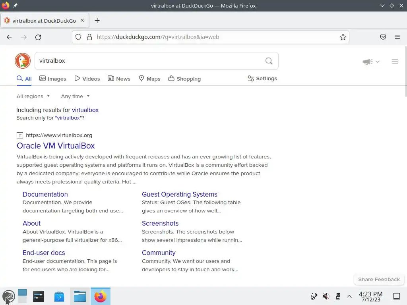Click the Share Feedback button

tap(379, 279)
